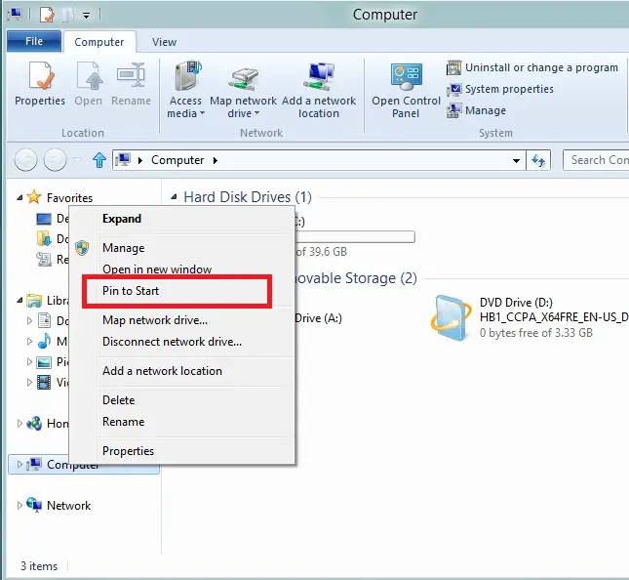
Task: Collapse the Favorites tree node
Action: click(20, 197)
